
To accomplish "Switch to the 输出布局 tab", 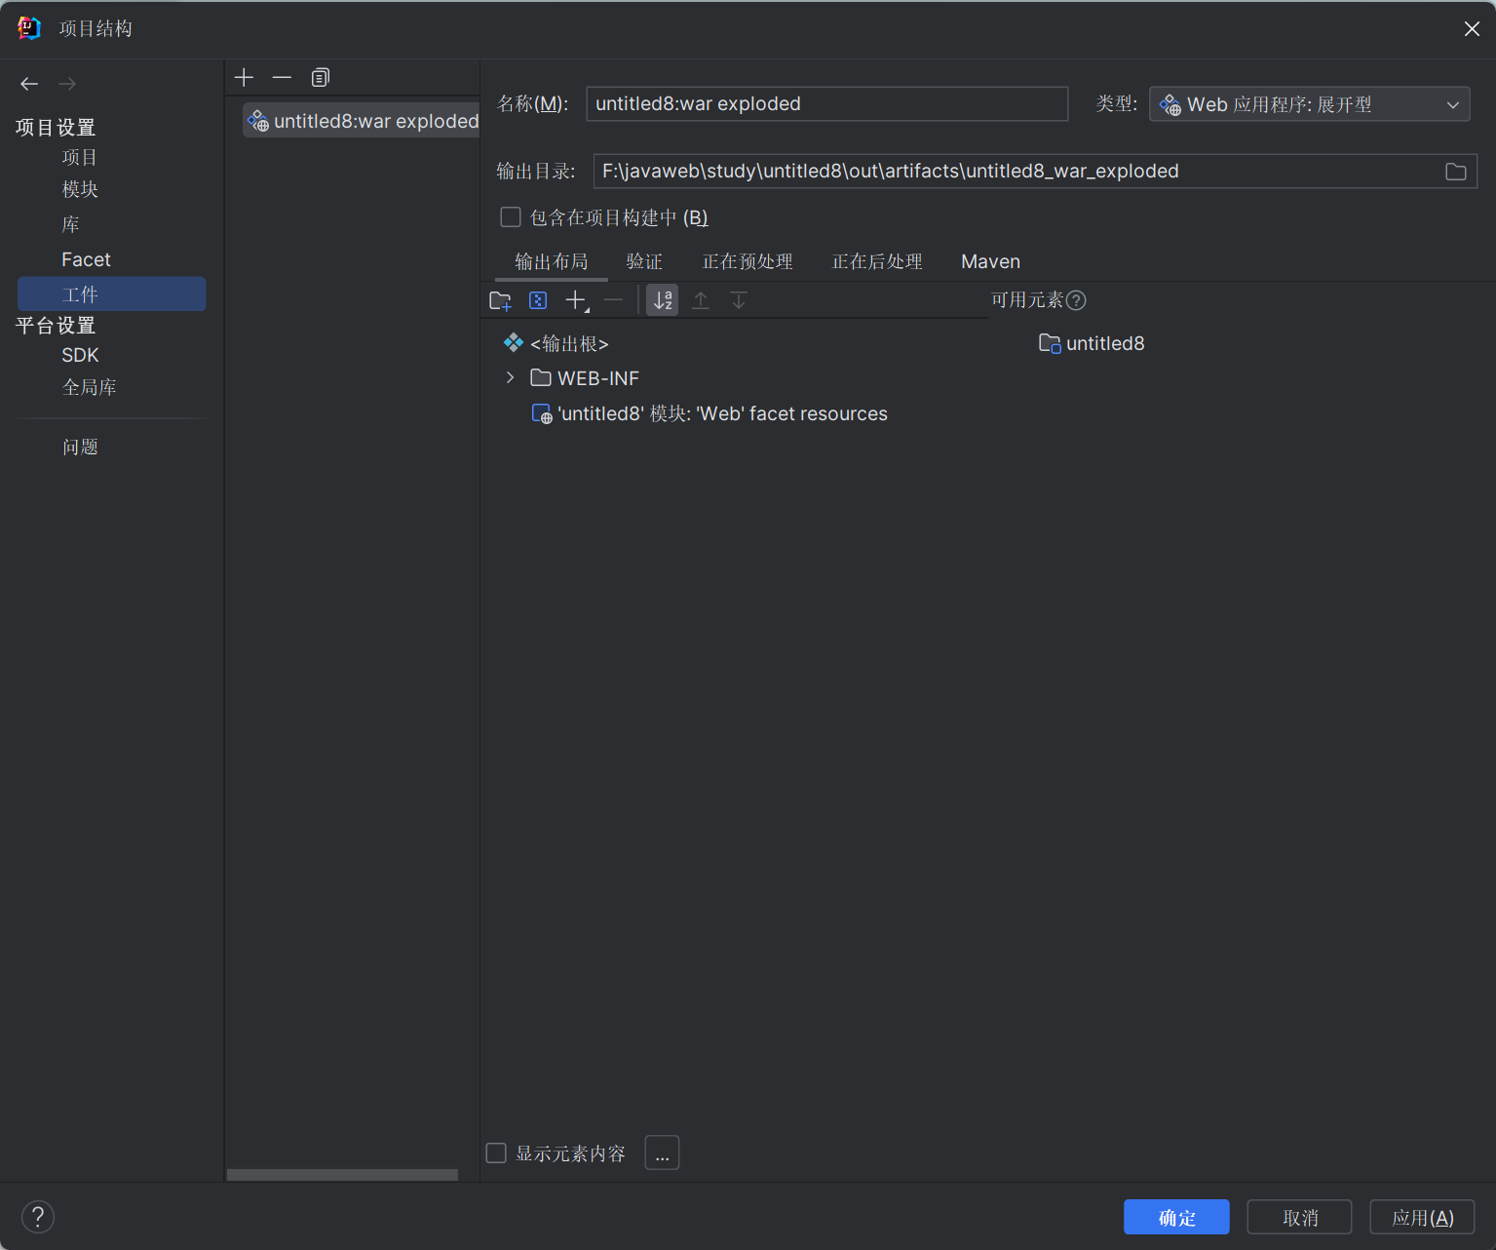I will pos(552,261).
